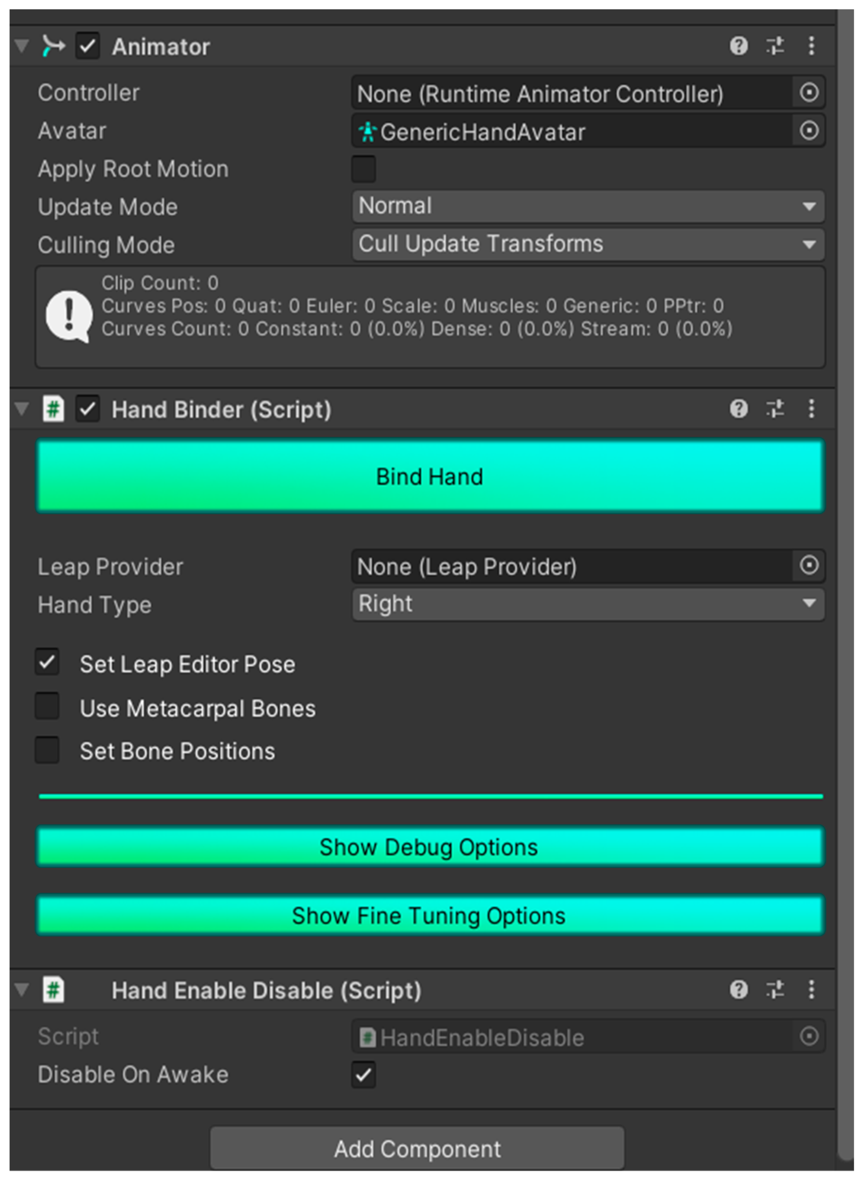Enable Use Metacarpal Bones option
This screenshot has height=1179, width=862.
click(47, 706)
